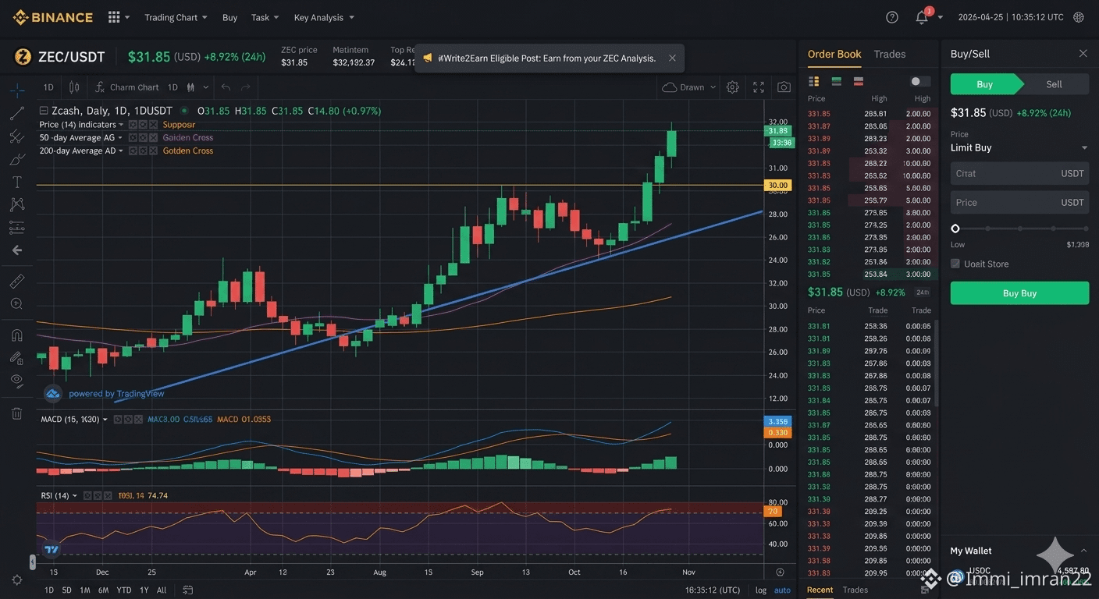
Task: Show buy-orders-only order book view
Action: 837,81
